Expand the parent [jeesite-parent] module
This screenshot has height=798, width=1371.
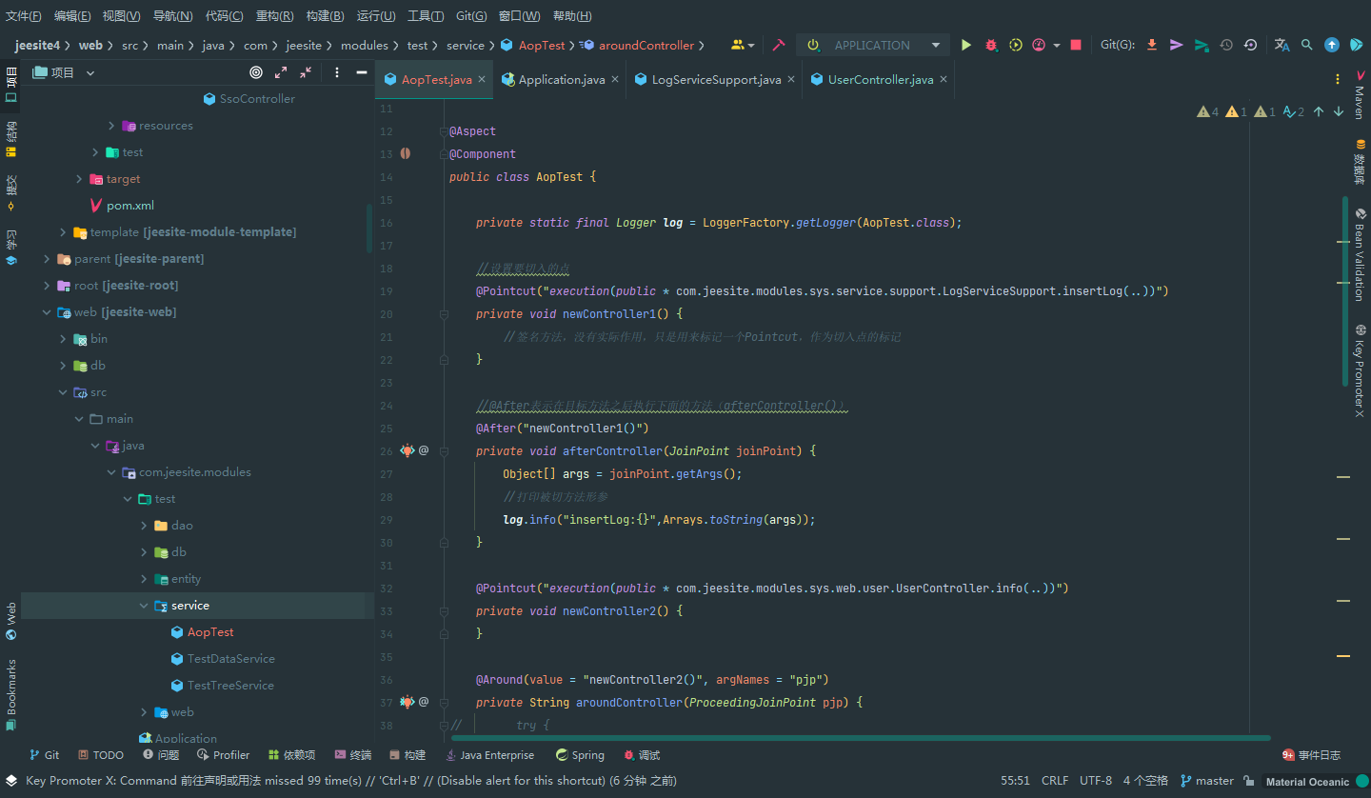(x=47, y=259)
